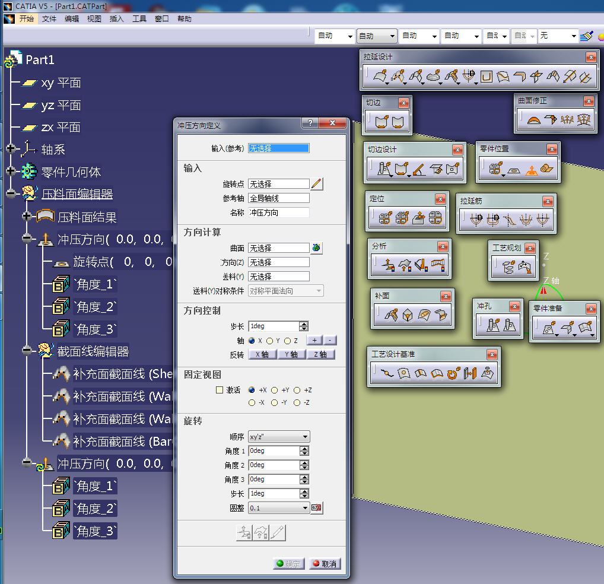Select the -Z fixed view radio
This screenshot has height=584, width=604.
297,402
